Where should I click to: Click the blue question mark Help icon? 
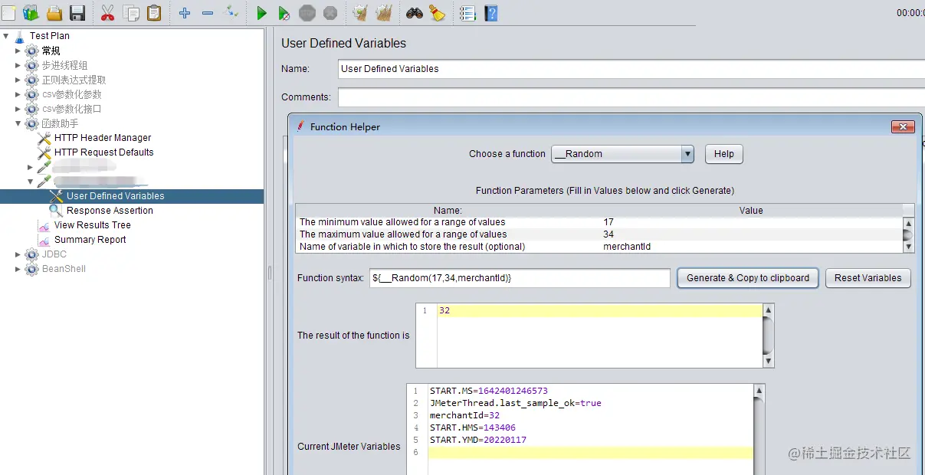tap(490, 13)
